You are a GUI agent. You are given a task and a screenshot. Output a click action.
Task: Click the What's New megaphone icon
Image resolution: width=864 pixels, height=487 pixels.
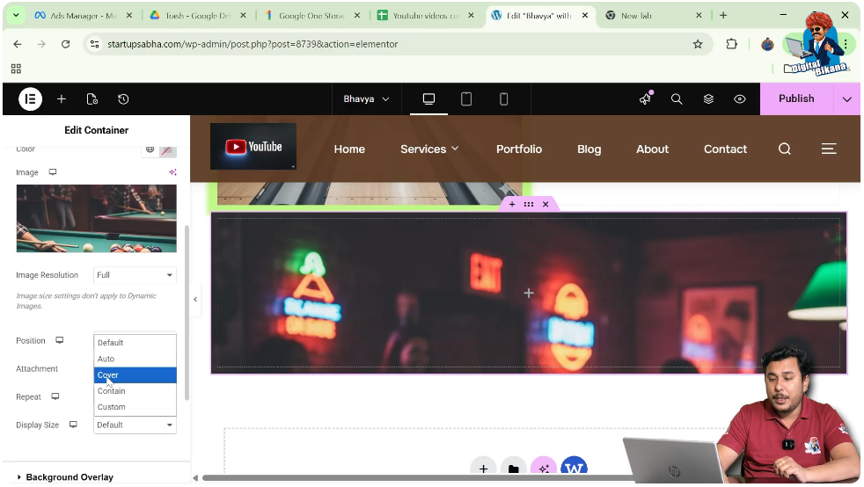pos(645,99)
